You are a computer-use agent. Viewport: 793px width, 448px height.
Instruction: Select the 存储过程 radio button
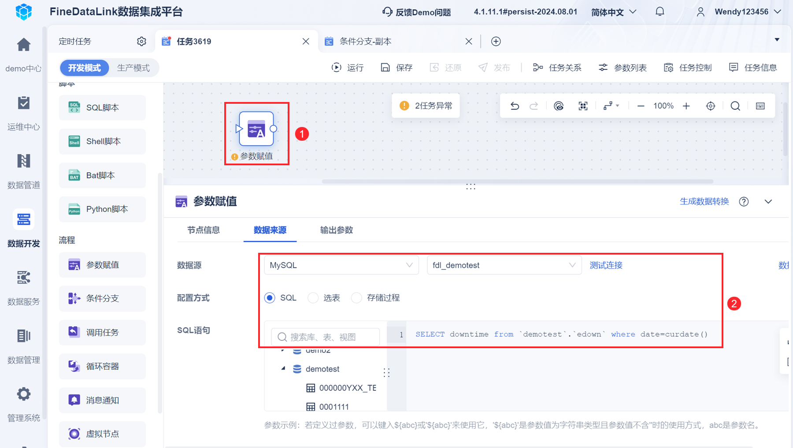point(356,298)
